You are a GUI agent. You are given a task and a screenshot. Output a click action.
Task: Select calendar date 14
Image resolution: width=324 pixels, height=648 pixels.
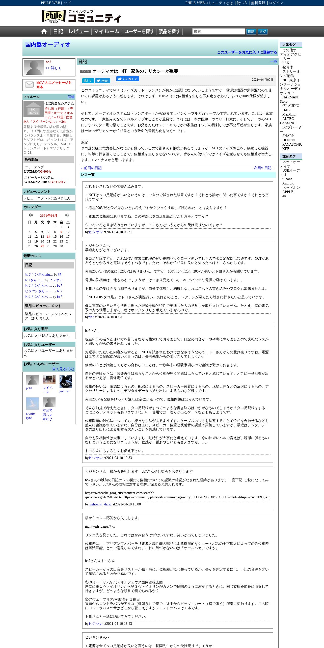point(49,237)
